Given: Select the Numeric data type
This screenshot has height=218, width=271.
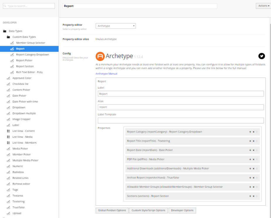Looking at the screenshot, I should 18,166.
